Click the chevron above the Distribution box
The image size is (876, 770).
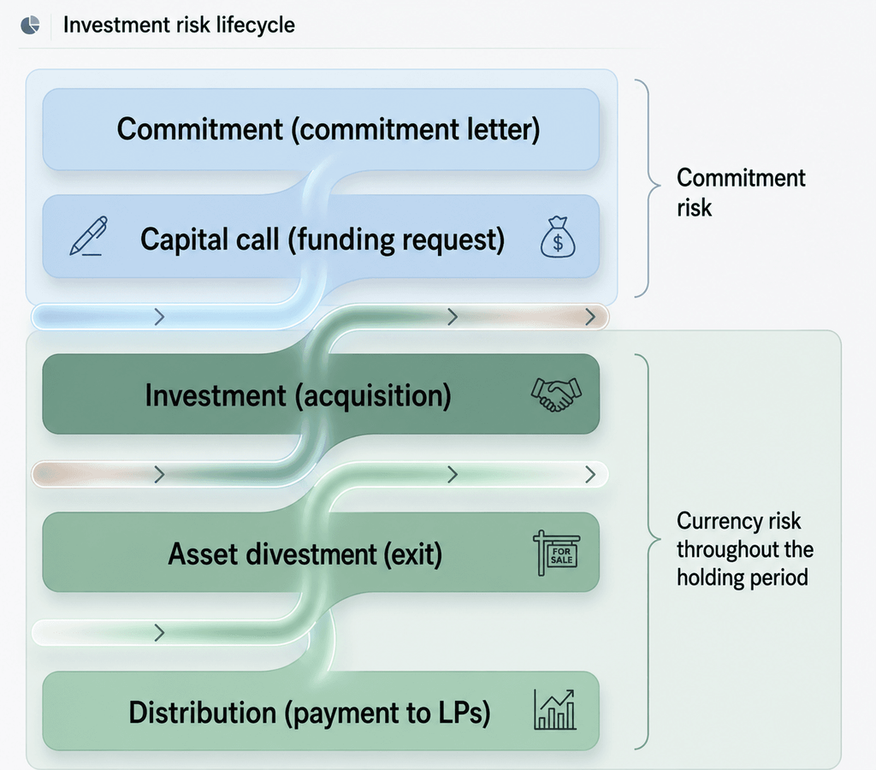(x=159, y=633)
